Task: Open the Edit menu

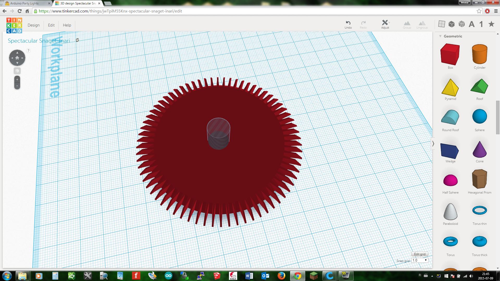Action: point(51,25)
